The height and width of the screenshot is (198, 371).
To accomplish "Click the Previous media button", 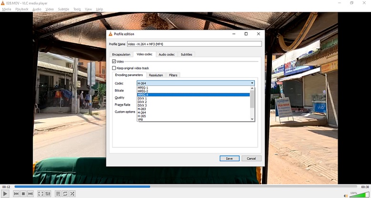I will (16, 194).
